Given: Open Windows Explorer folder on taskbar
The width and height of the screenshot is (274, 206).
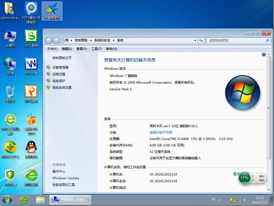Looking at the screenshot, I should (x=40, y=200).
